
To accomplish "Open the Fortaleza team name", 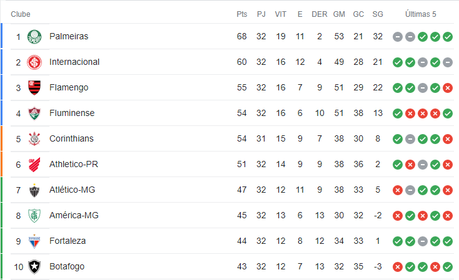I will [68, 241].
